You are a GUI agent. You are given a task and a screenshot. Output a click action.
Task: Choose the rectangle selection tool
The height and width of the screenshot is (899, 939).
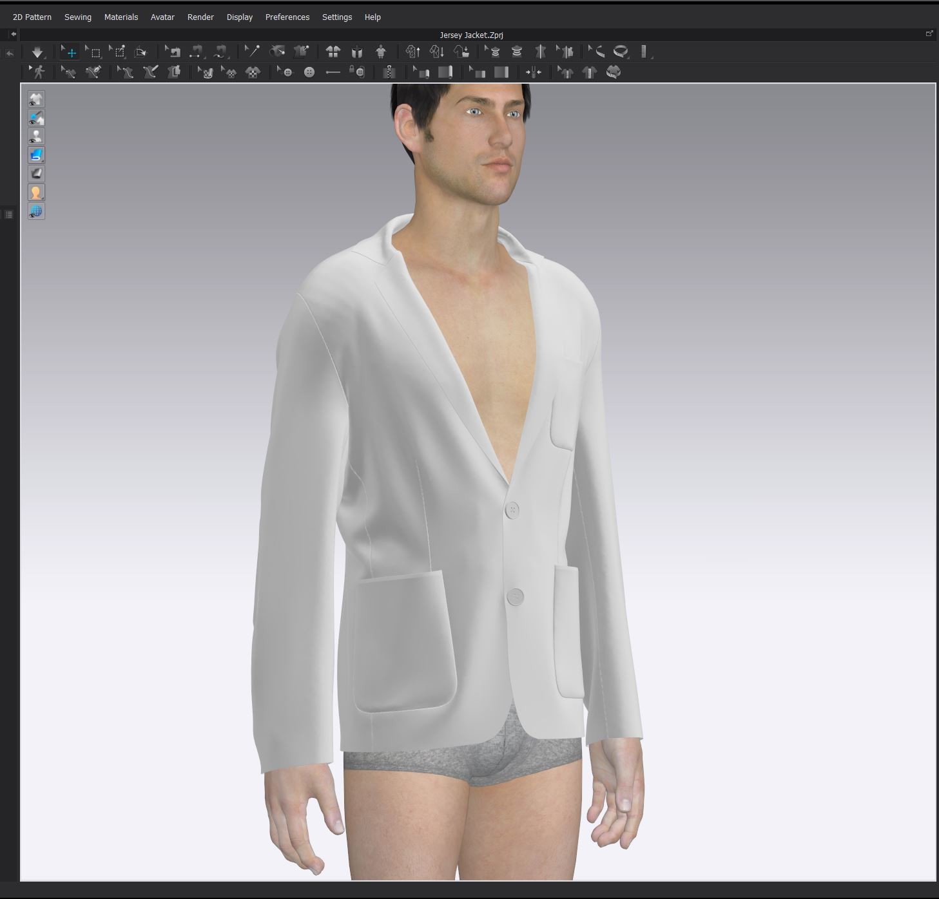95,52
